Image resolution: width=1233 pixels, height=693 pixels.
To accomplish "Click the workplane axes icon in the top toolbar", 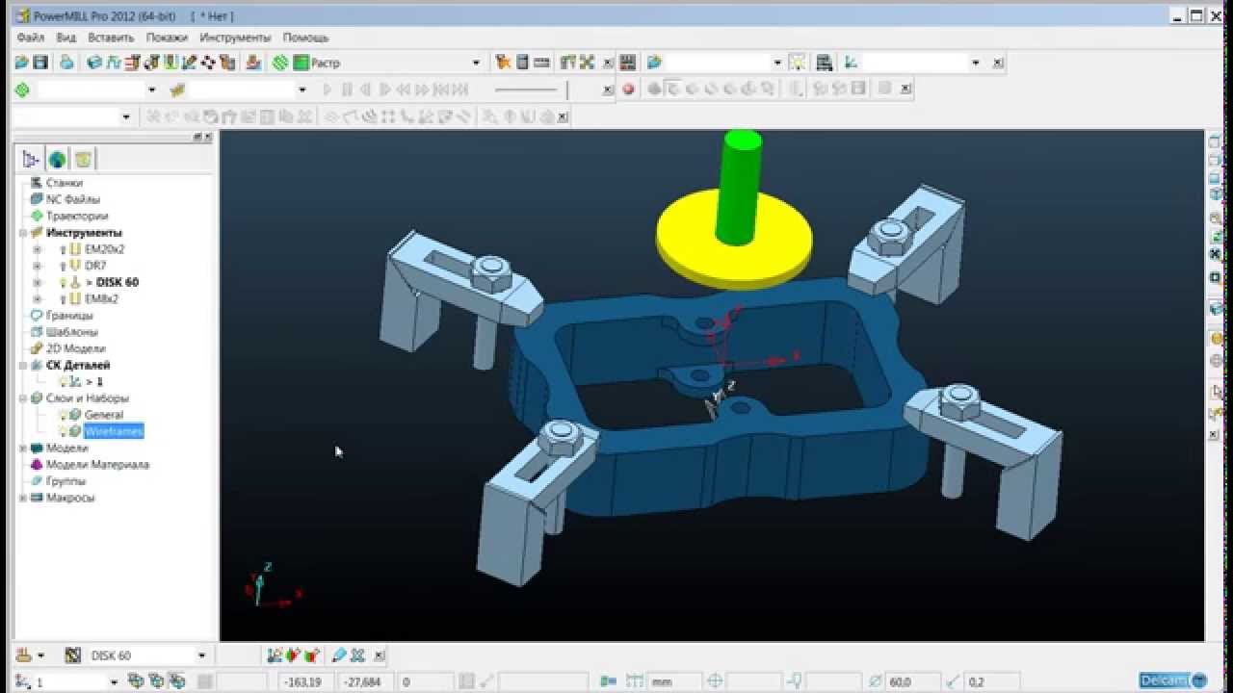I will tap(851, 63).
